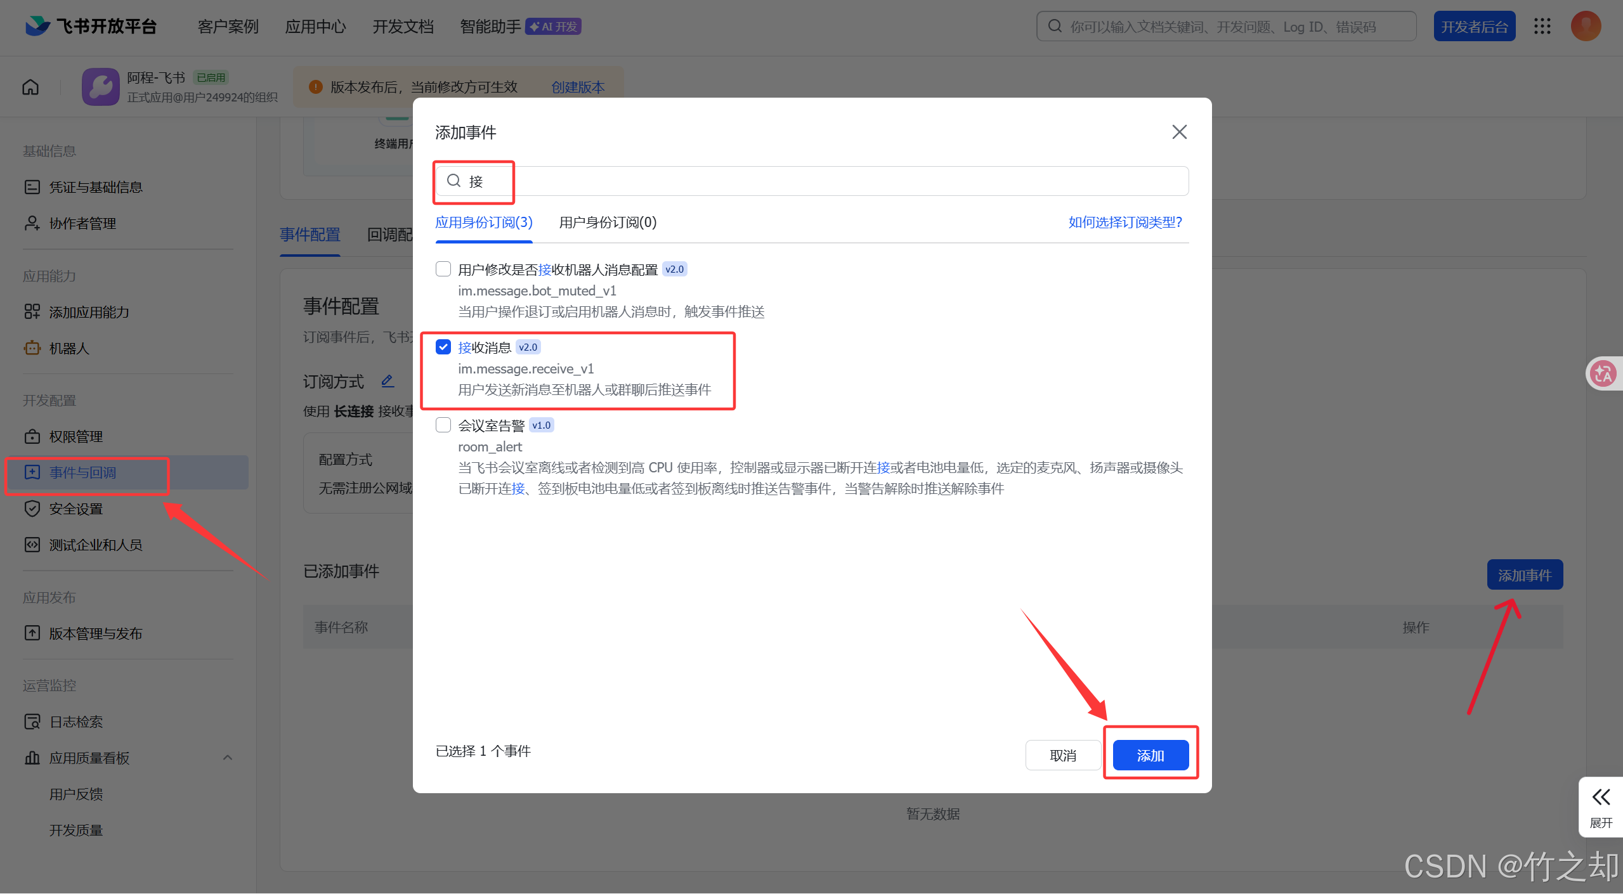Close the 添加事件 dialog with the X
This screenshot has width=1623, height=894.
pos(1179,132)
